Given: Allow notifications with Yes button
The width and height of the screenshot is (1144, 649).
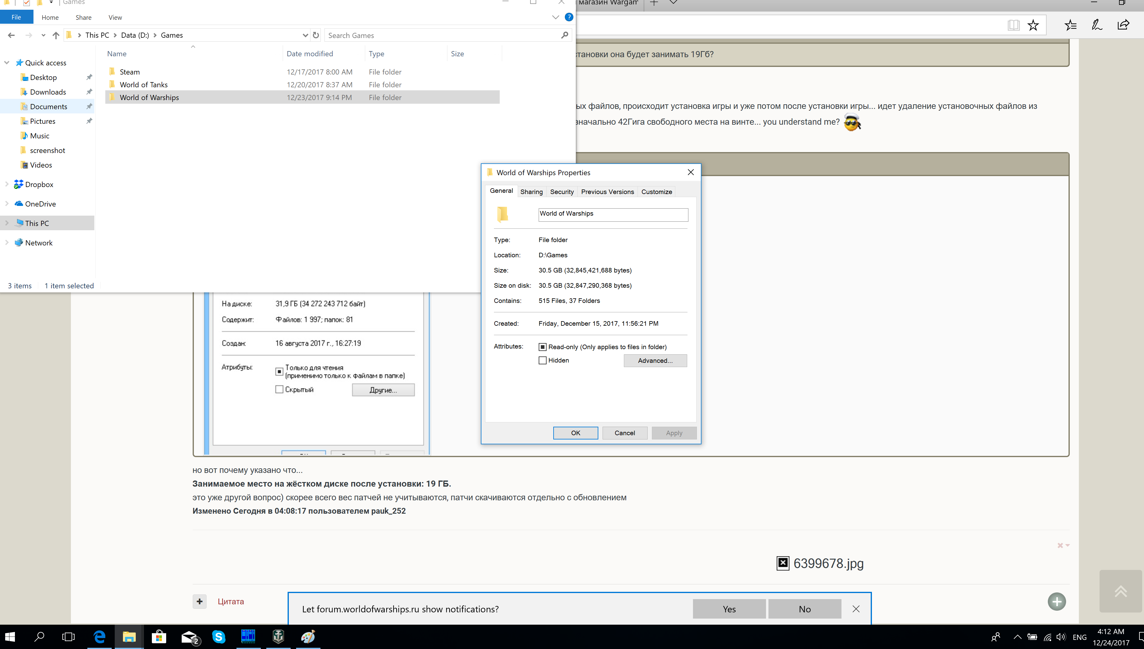Looking at the screenshot, I should click(x=729, y=609).
